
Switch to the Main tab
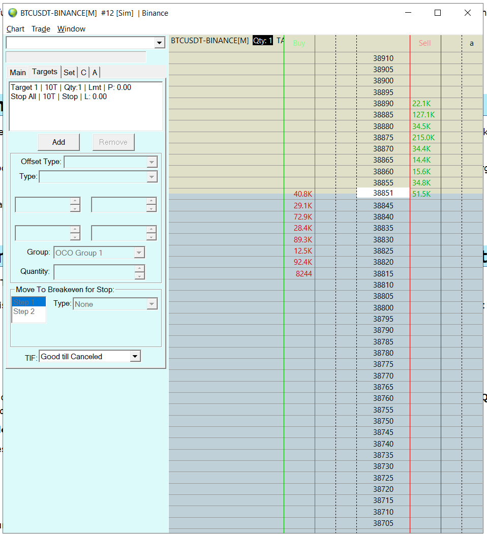click(18, 73)
